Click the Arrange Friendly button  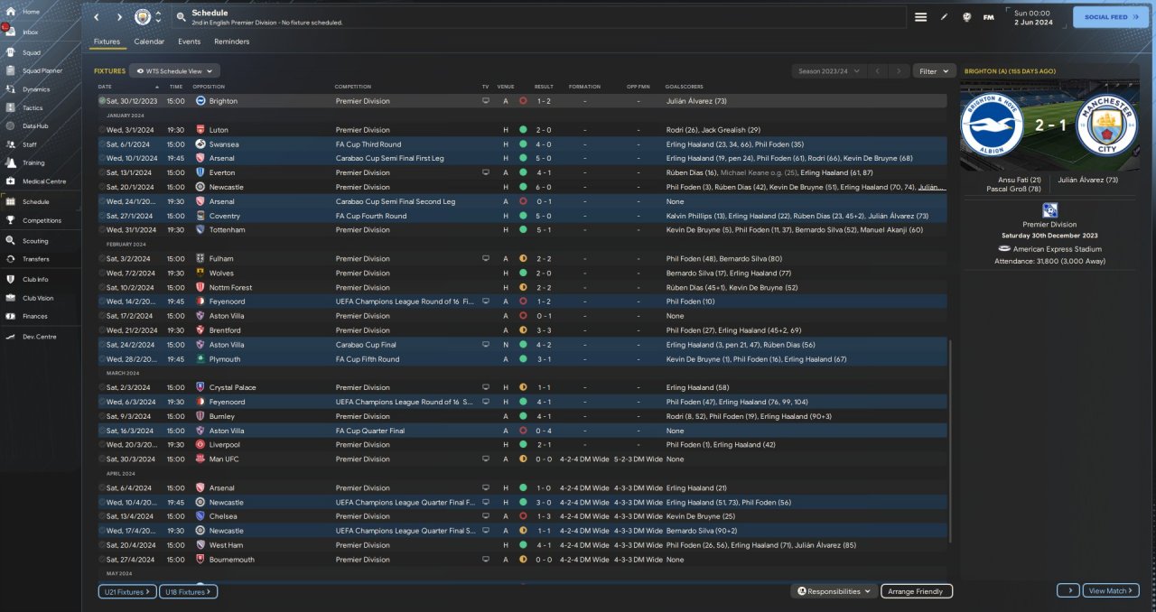point(916,591)
